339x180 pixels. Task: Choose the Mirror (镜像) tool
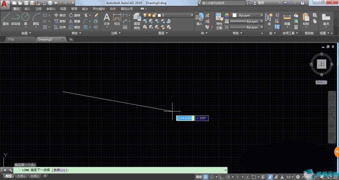pyautogui.click(x=75, y=21)
